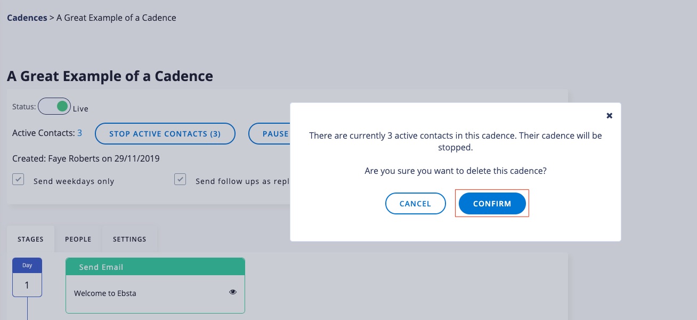The width and height of the screenshot is (697, 320).
Task: Click the cadence title heading
Action: pyautogui.click(x=110, y=76)
